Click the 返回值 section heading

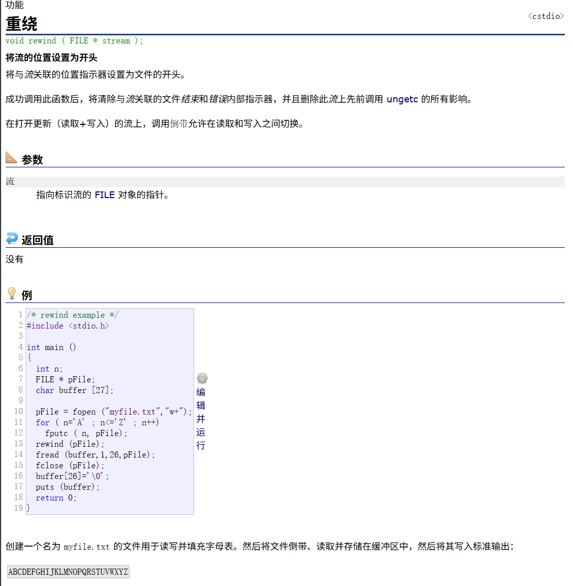tap(37, 240)
